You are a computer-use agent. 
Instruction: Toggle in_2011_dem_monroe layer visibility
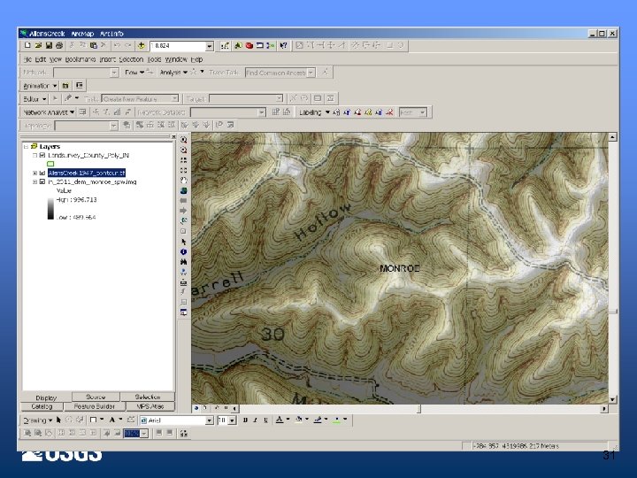(x=42, y=182)
